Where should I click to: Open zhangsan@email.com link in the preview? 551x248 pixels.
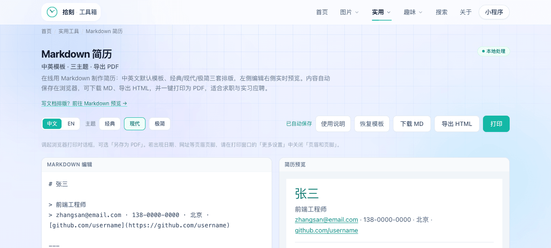tap(326, 220)
